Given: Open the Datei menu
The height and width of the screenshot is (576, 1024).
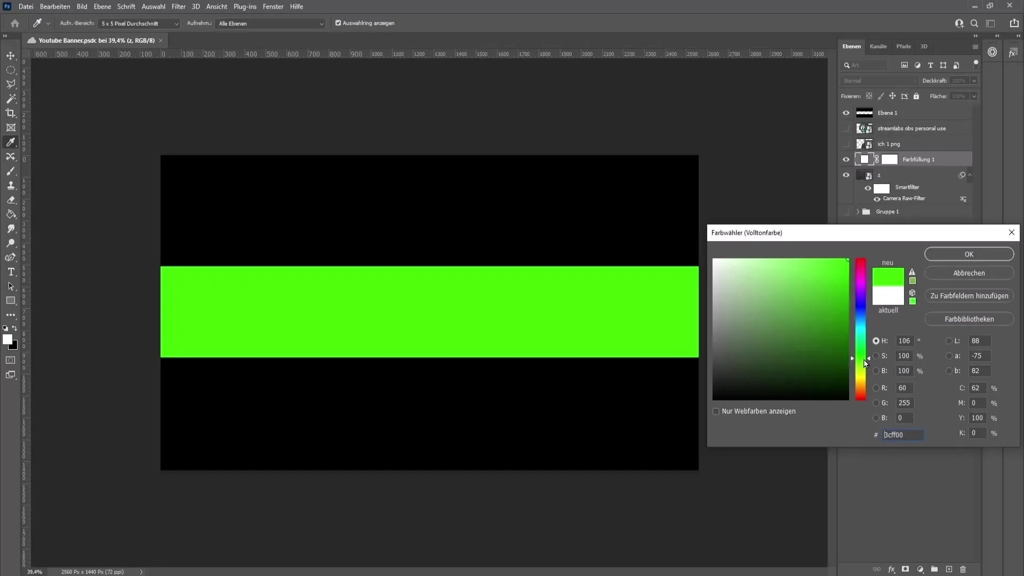Looking at the screenshot, I should pyautogui.click(x=26, y=6).
